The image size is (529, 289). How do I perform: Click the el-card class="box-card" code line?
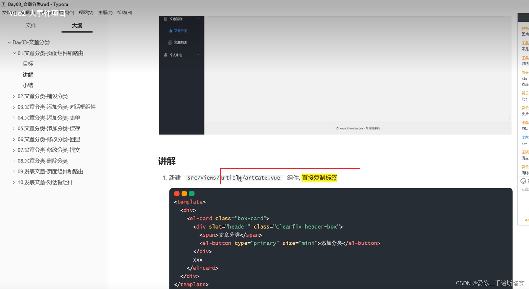pos(228,219)
